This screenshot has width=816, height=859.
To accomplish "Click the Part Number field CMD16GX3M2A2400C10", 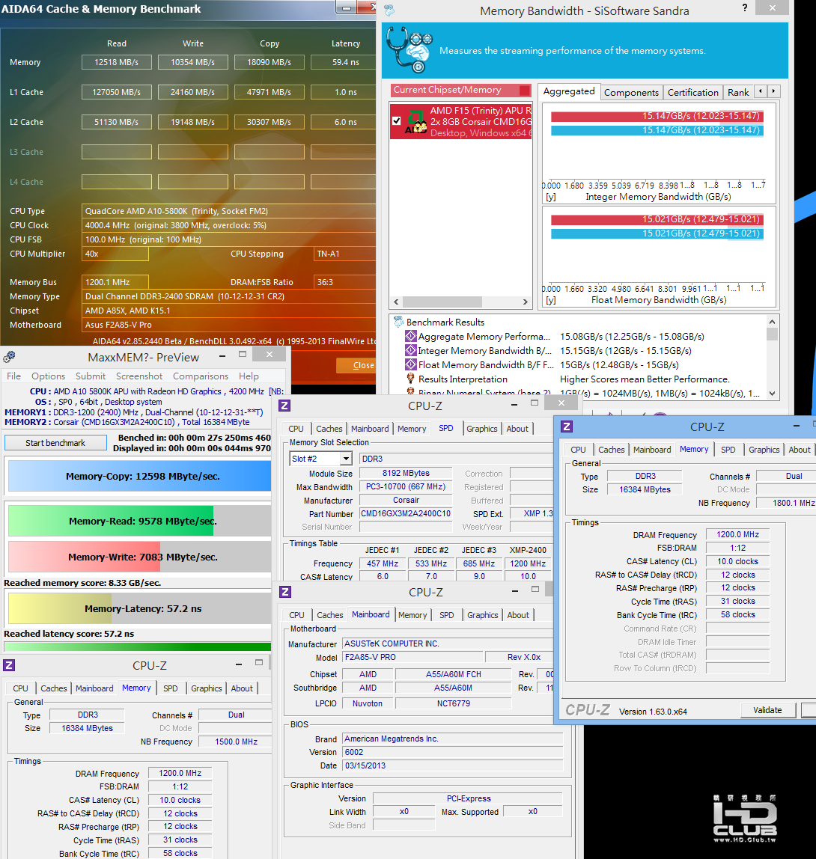I will tap(406, 513).
